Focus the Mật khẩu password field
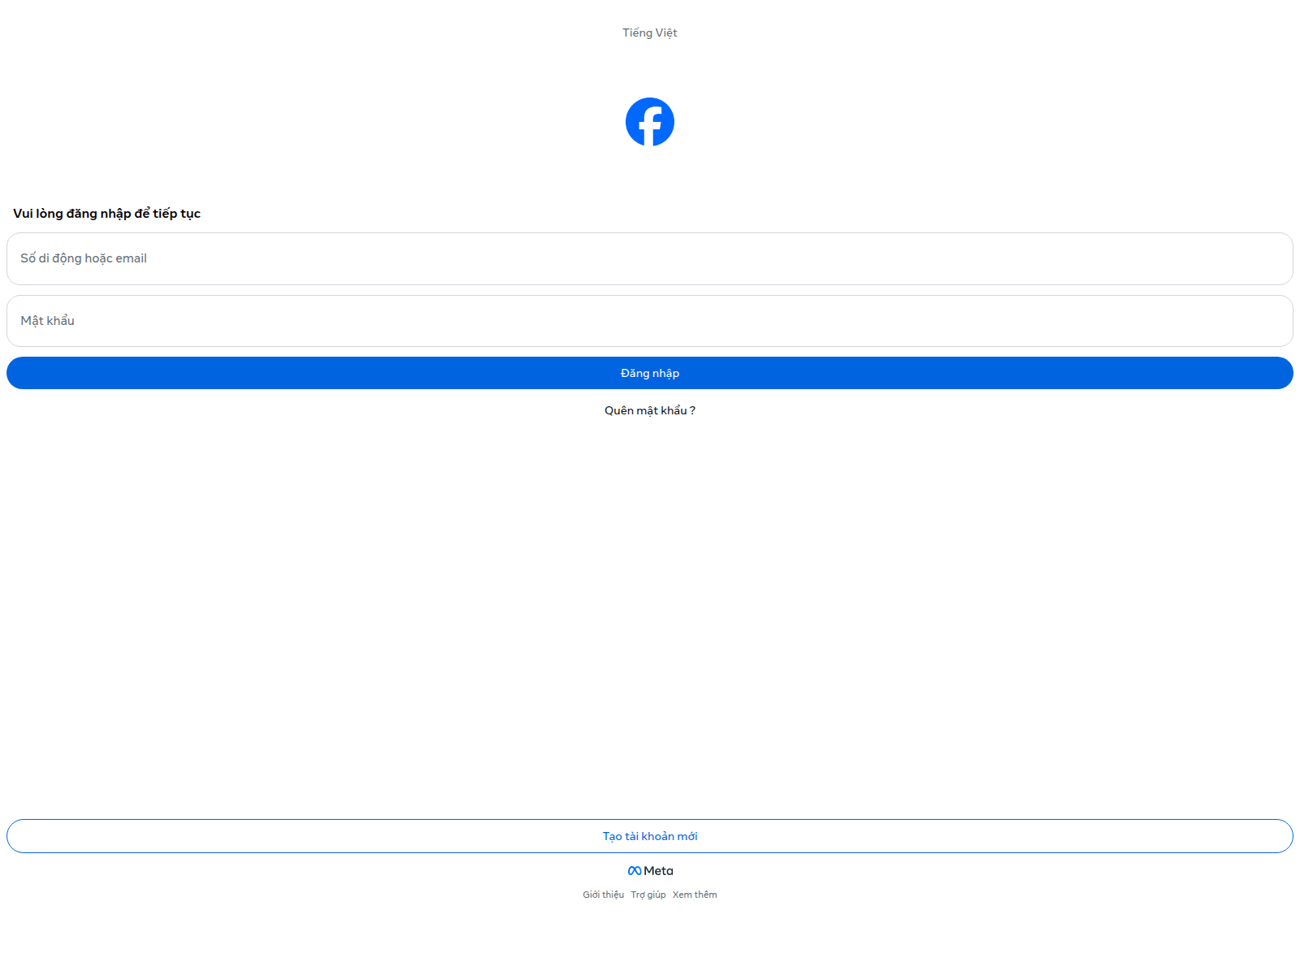Image resolution: width=1300 pixels, height=975 pixels. point(650,321)
